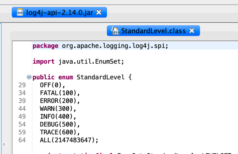Click line number 29 in the gutter
Viewport: 238px width, 154px height.
22,85
